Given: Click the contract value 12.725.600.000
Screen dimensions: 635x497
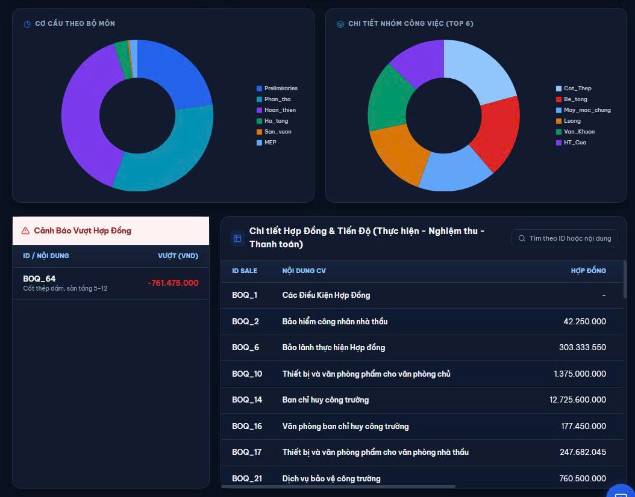Looking at the screenshot, I should (578, 400).
